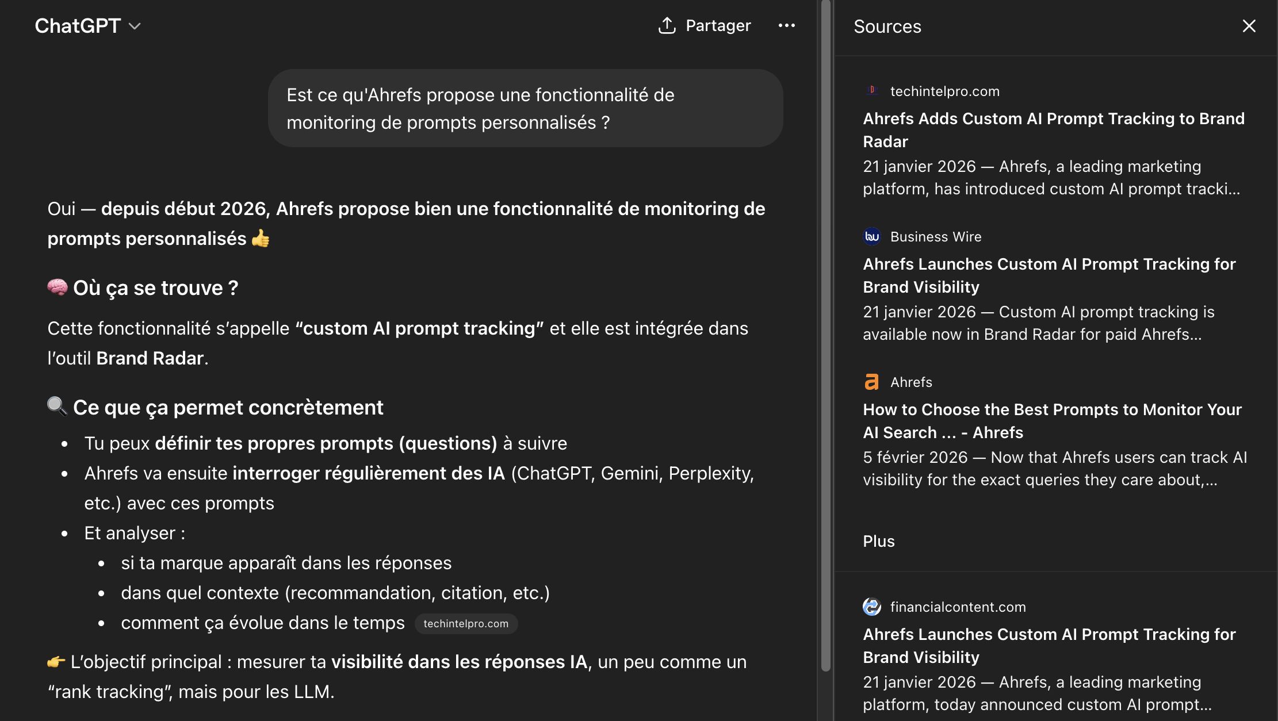This screenshot has height=721, width=1278.
Task: Close the Sources panel
Action: point(1248,26)
